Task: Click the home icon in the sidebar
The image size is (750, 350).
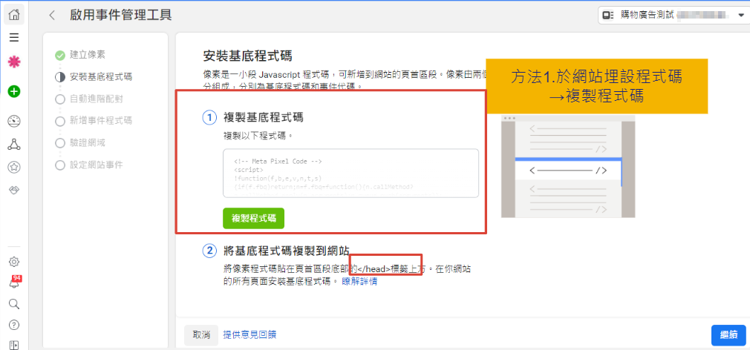Action: click(x=14, y=14)
